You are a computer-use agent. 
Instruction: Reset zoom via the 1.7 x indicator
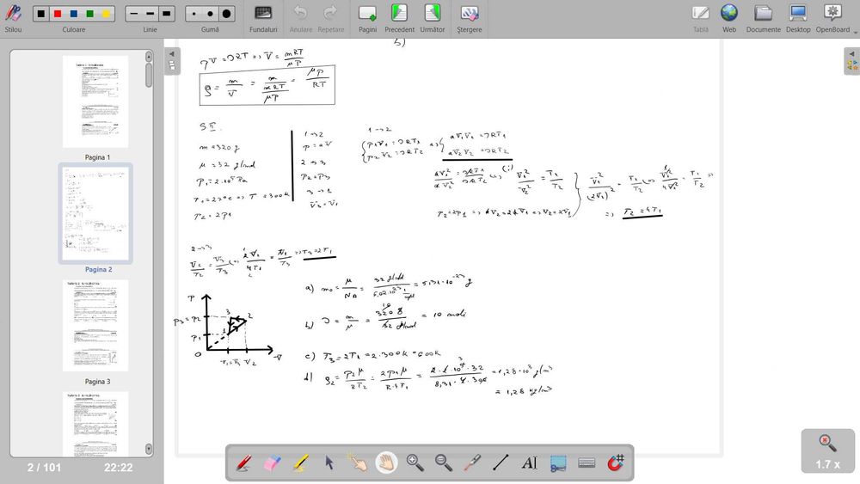point(827,451)
